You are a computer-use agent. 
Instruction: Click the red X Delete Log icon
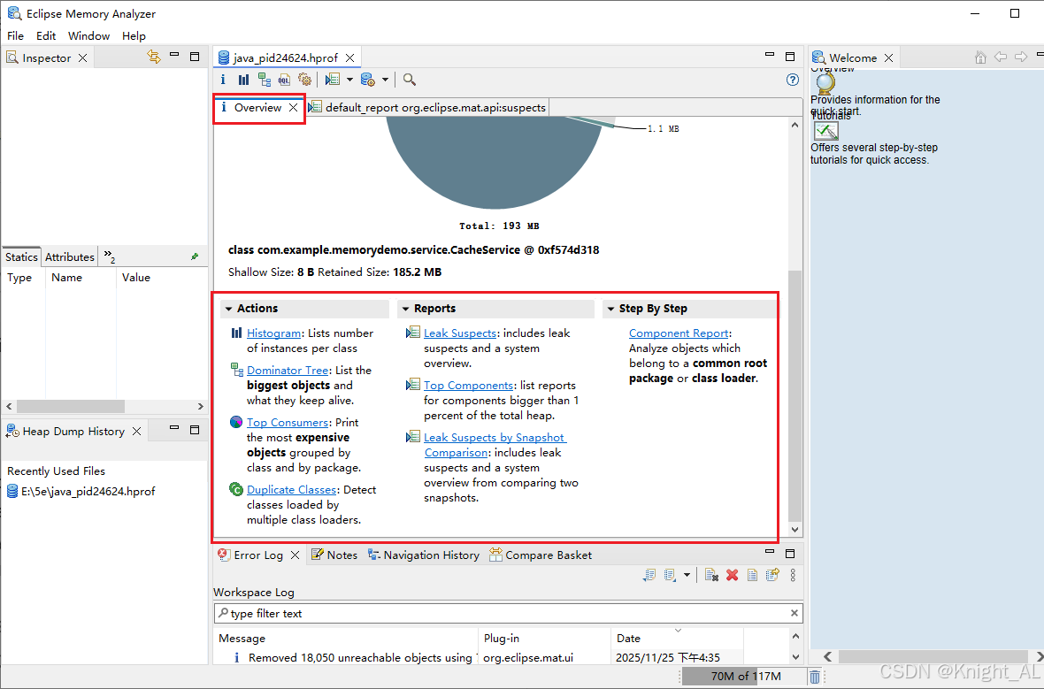[733, 575]
